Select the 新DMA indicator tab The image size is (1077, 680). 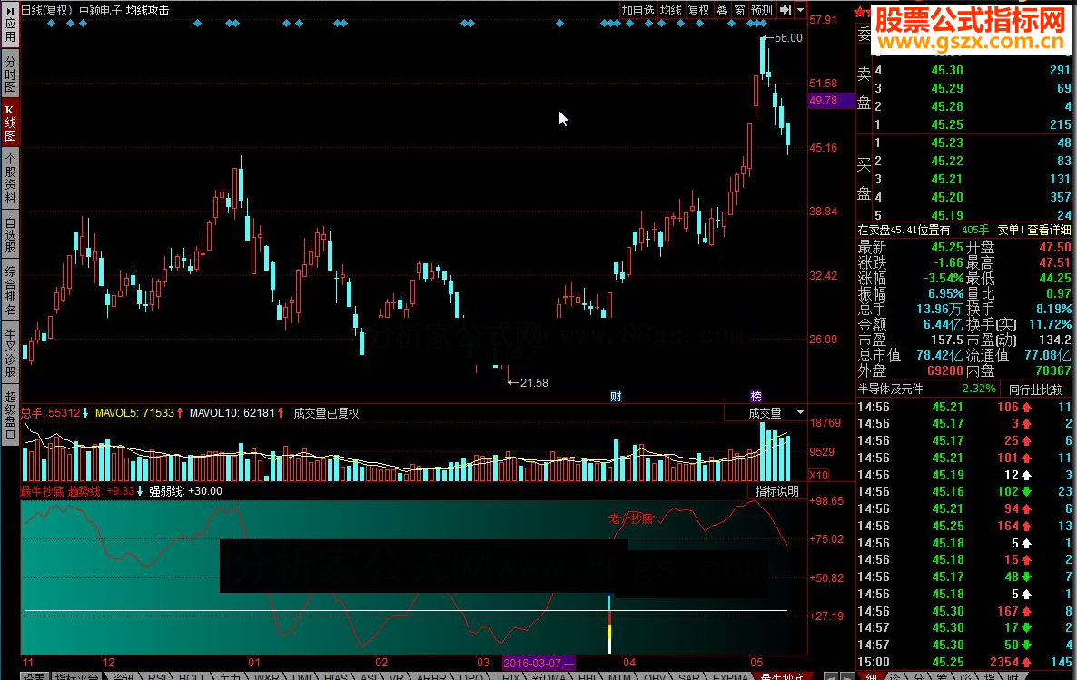[548, 675]
